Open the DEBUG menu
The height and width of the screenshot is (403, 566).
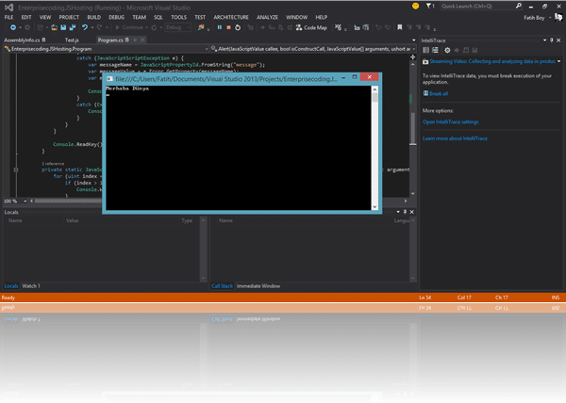pos(116,17)
